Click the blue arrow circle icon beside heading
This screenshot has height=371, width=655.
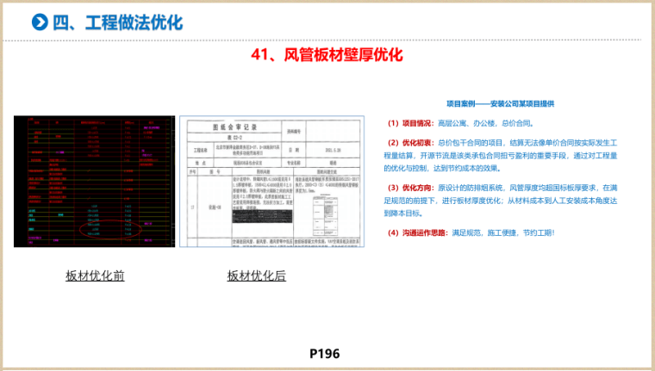click(41, 22)
